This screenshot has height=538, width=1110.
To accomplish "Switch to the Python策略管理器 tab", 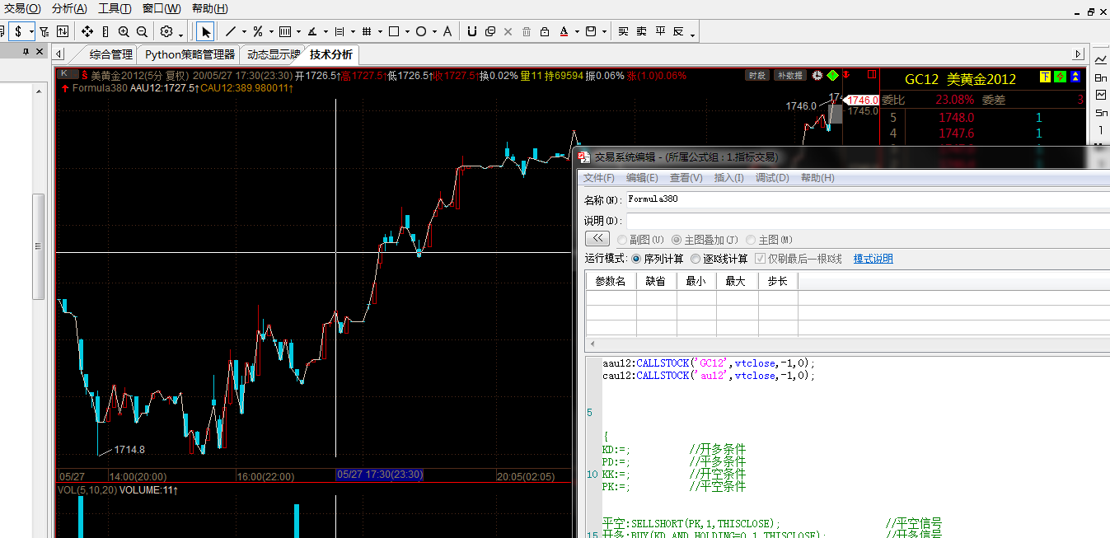I will pyautogui.click(x=190, y=54).
